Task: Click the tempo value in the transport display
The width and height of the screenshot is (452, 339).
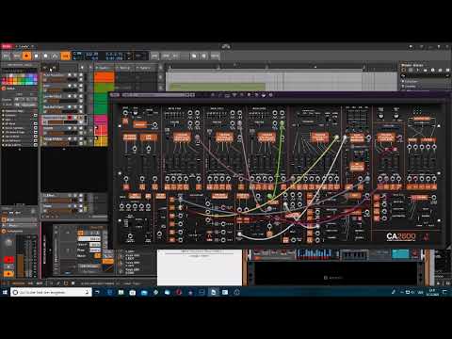Action: 91,54
